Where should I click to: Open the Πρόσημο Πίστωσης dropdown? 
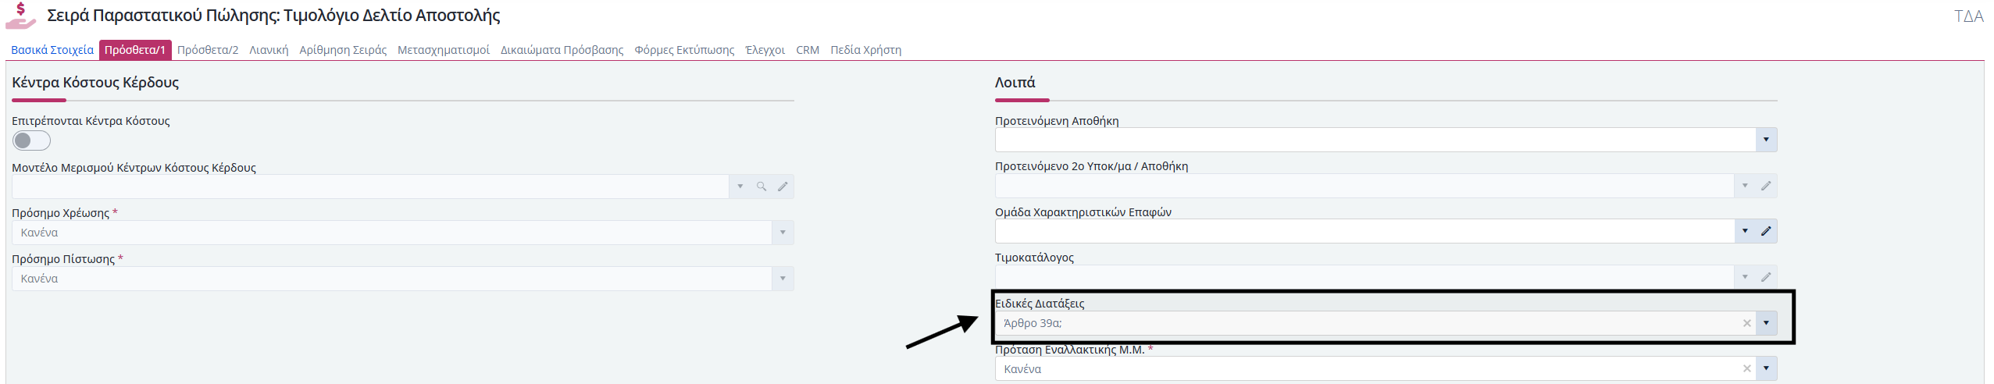tap(783, 279)
